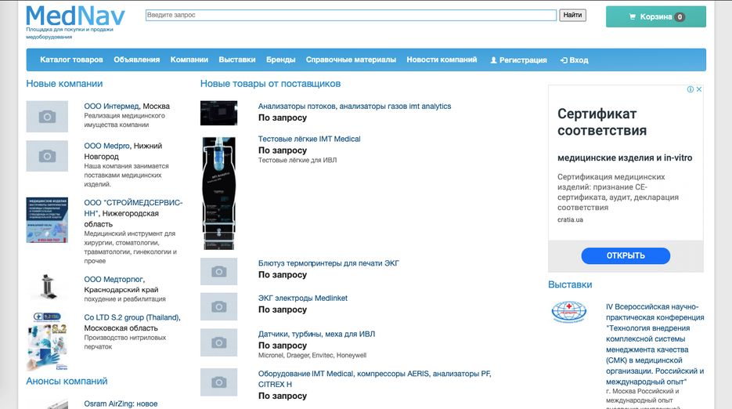Open ЭКГ электроды Medlinket link
The width and height of the screenshot is (732, 409).
(303, 299)
